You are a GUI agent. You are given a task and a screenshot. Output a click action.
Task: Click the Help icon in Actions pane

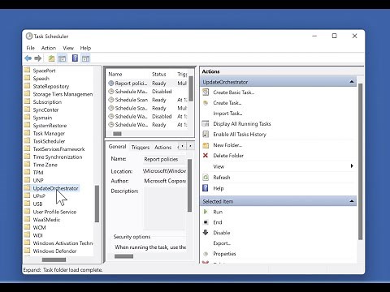[x=206, y=188]
